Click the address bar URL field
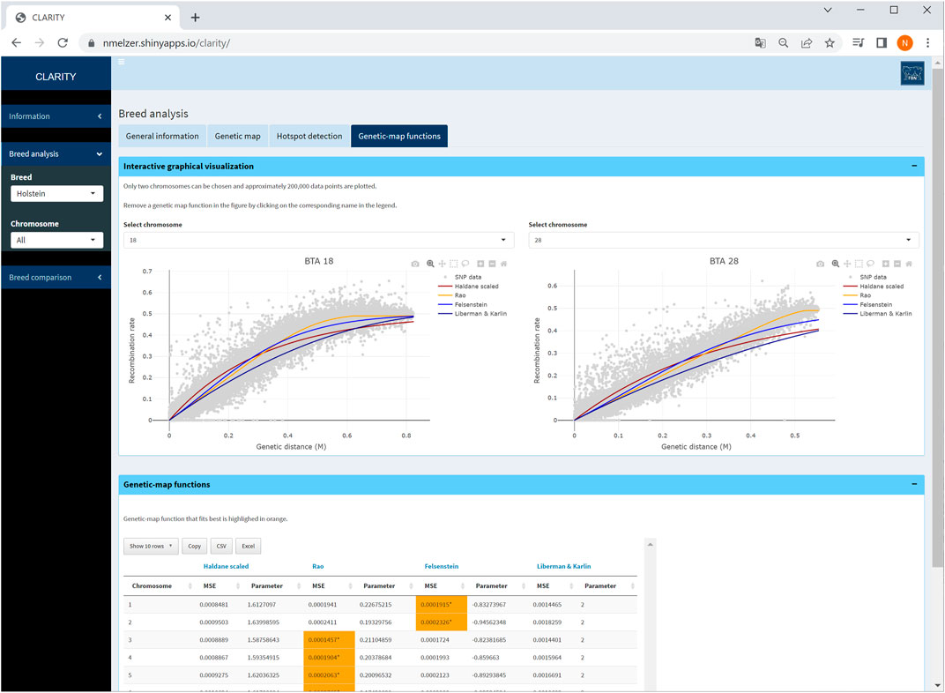Viewport: 945px width, 693px height. [x=416, y=43]
